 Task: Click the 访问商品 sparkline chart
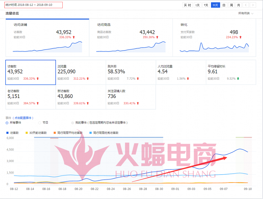pyautogui.click(x=131, y=47)
